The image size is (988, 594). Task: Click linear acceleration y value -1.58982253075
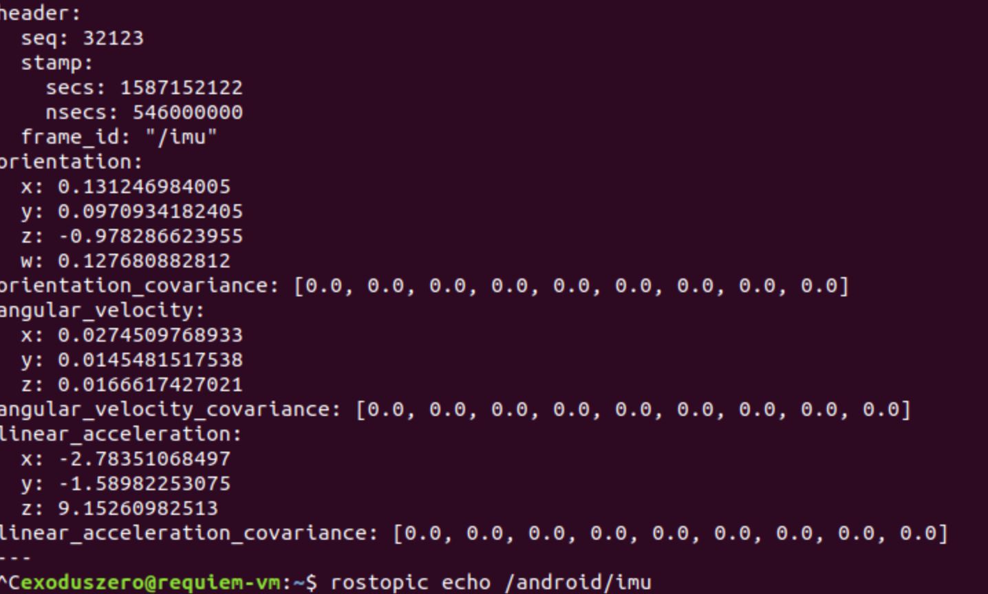click(144, 483)
